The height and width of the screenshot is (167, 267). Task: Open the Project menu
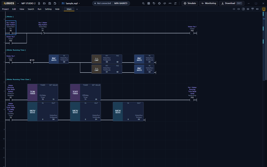5,9
